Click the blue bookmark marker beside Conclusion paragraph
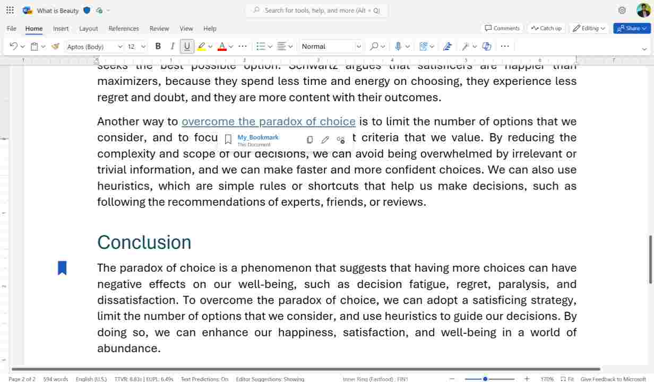Viewport: 654px width, 382px height. 62,268
